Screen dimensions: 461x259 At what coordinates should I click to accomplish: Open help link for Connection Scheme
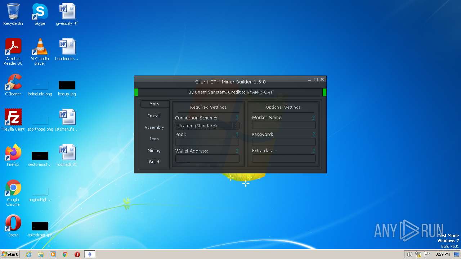click(237, 118)
